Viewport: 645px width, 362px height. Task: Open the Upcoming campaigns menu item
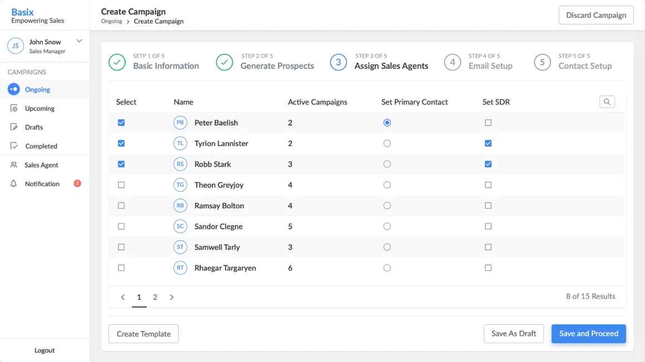(44, 108)
